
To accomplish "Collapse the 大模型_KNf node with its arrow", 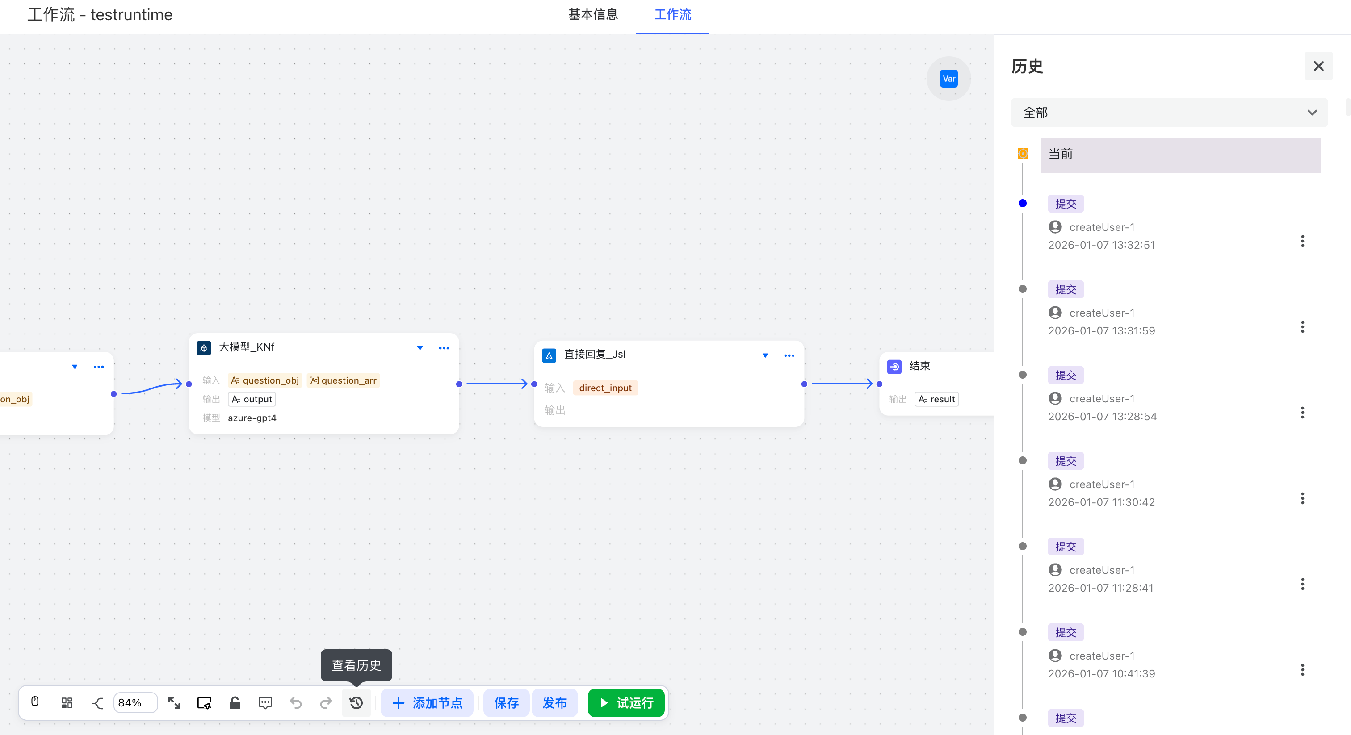I will tap(420, 347).
